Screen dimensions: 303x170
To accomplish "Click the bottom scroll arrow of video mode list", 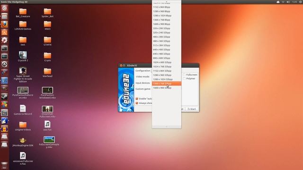I will pos(167,127).
